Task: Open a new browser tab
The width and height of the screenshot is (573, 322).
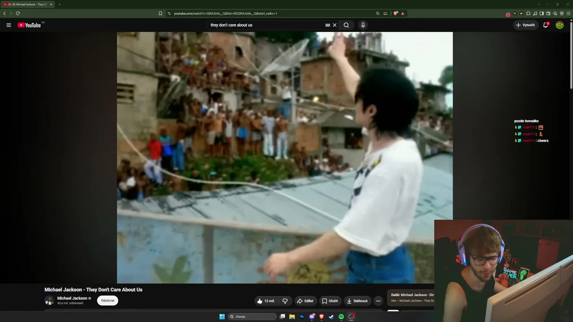Action: coord(59,4)
